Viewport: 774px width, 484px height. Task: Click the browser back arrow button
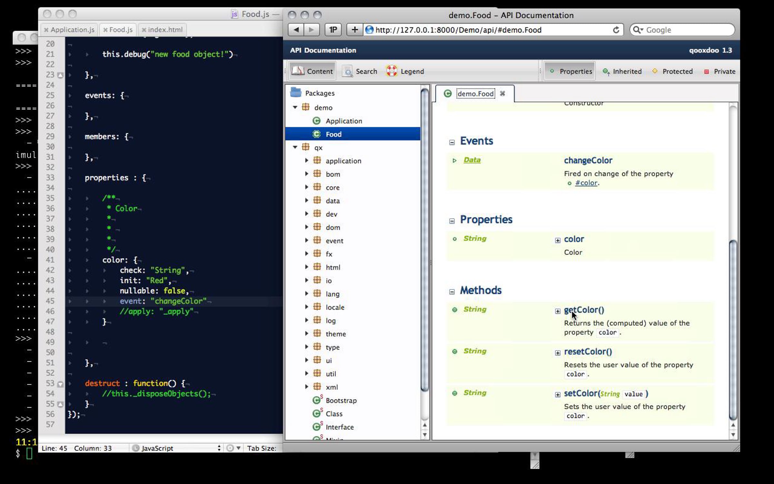pyautogui.click(x=296, y=30)
